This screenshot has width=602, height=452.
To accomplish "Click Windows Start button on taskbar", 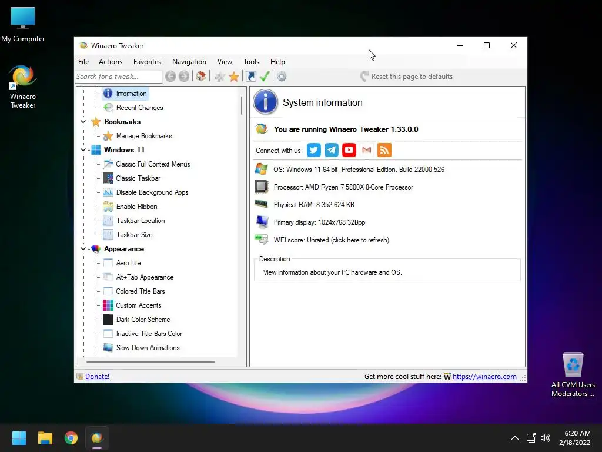I will [x=19, y=438].
